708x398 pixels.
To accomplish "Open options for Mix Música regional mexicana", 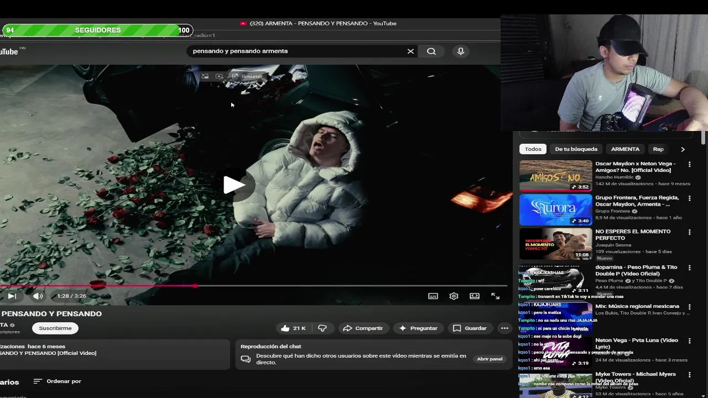I will 689,307.
